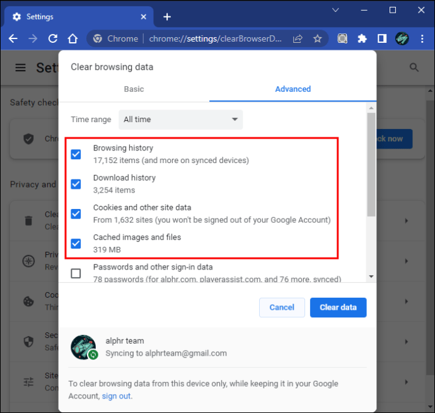The height and width of the screenshot is (413, 435).
Task: Uncheck Cached images and files
Action: pyautogui.click(x=76, y=243)
